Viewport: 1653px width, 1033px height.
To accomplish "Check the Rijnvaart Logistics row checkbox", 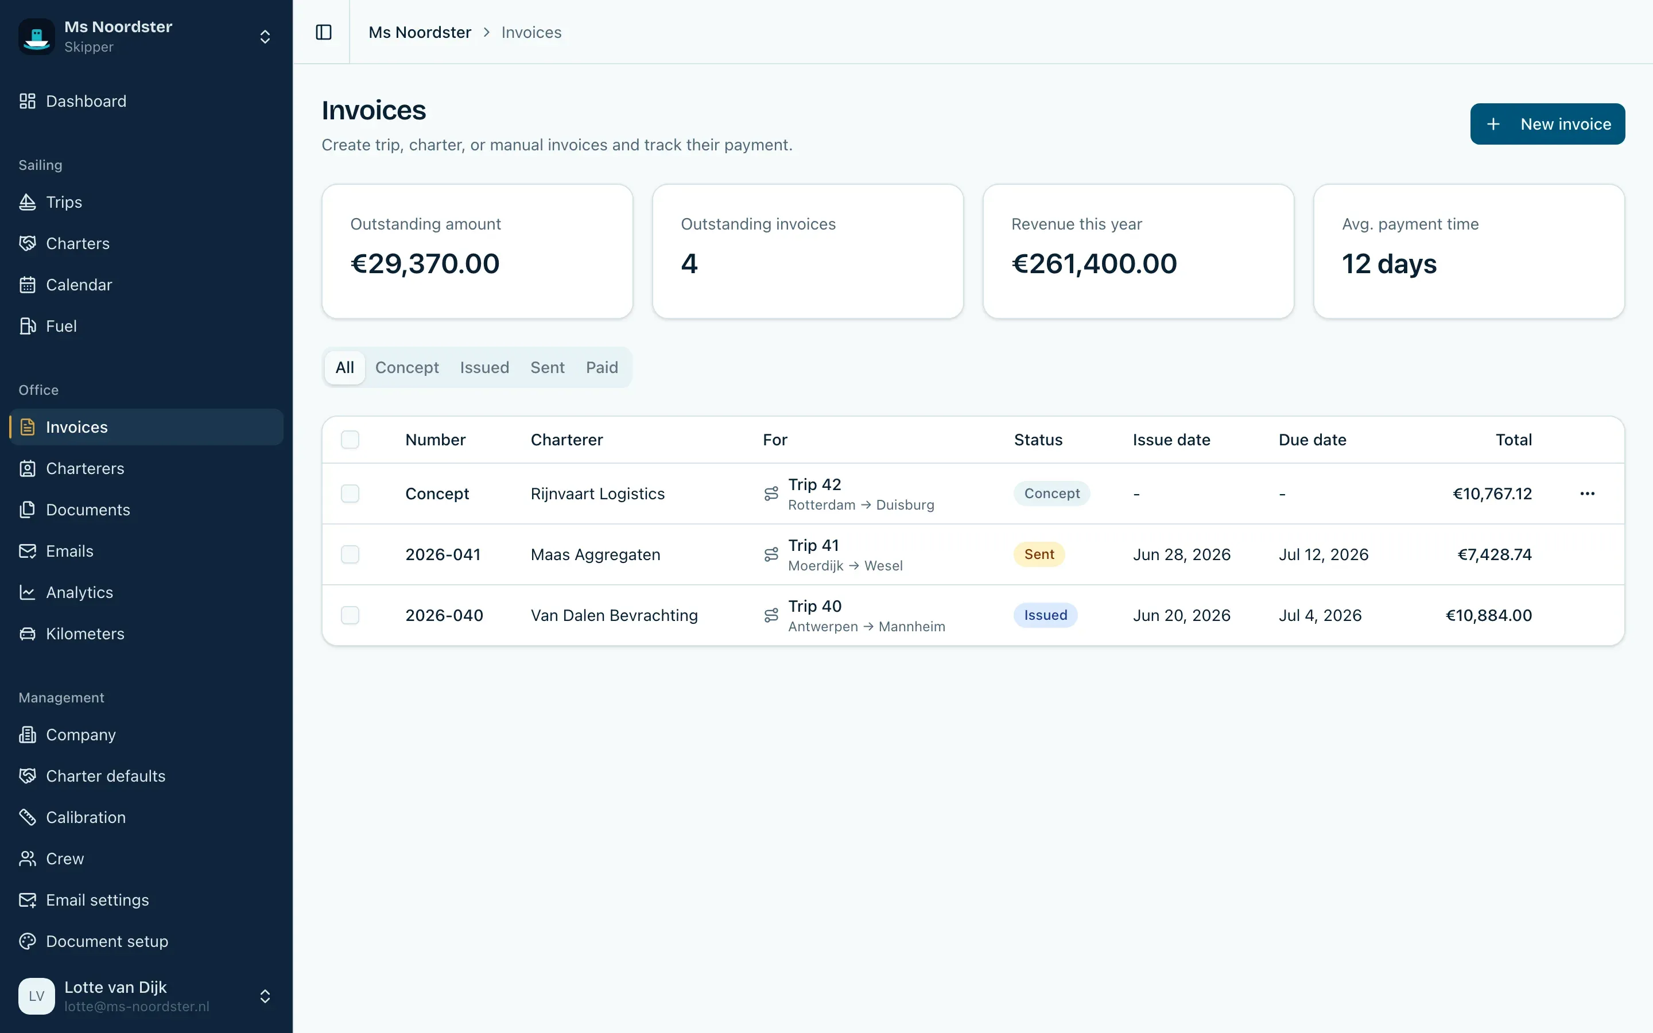I will point(350,494).
